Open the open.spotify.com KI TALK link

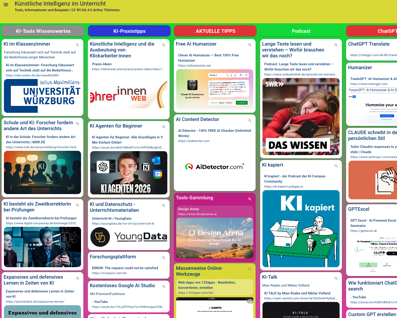[301, 298]
